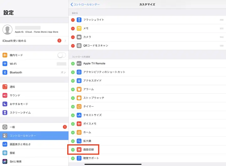Tap the profile avatar picture
Viewport: 226px width, 166px height.
[8, 30]
